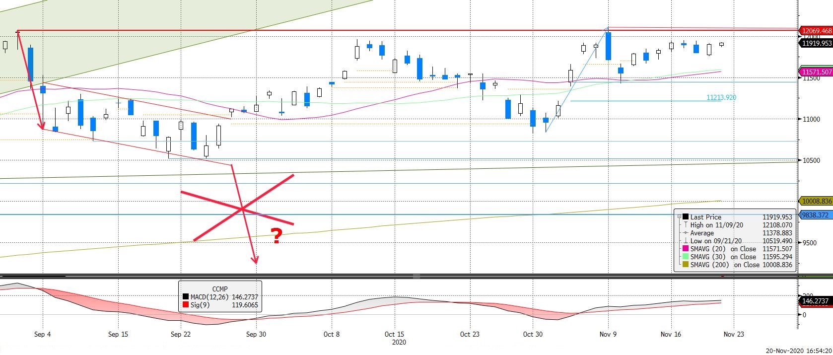This screenshot has height=355, width=833.
Task: Click the cyan 11213.920 level label
Action: click(x=721, y=97)
